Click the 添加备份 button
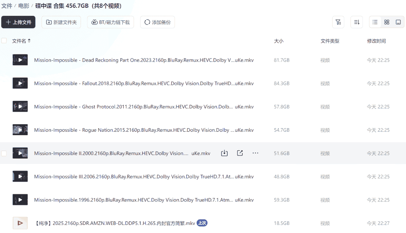 pos(157,22)
